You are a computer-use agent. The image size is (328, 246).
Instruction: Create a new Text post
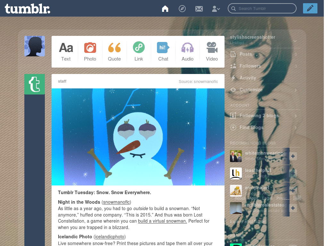[66, 52]
